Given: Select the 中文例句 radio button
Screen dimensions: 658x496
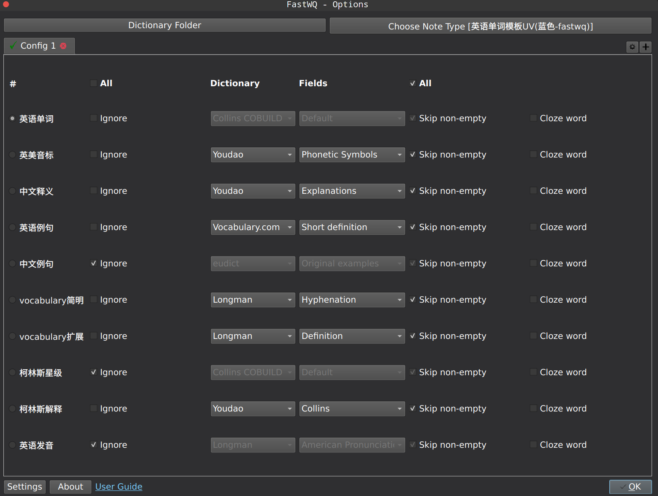Looking at the screenshot, I should 13,264.
